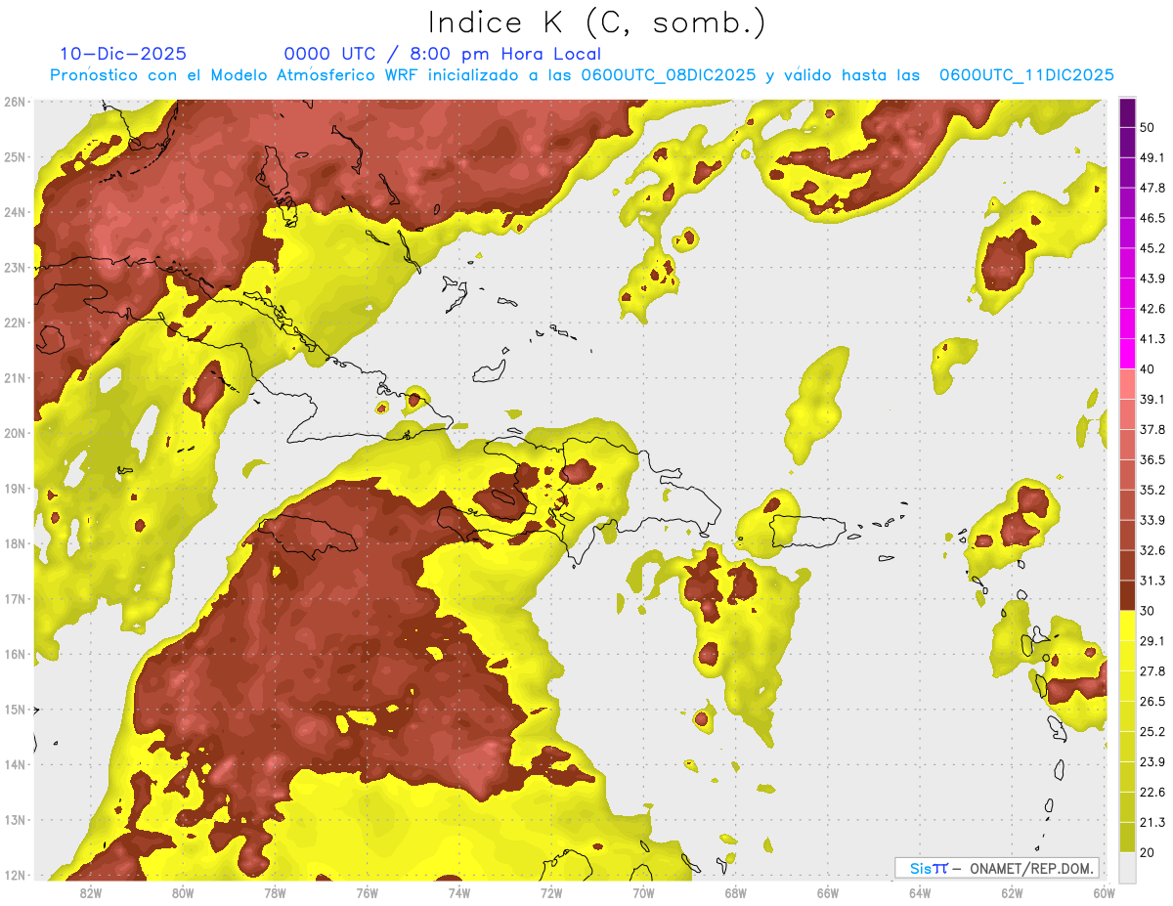The height and width of the screenshot is (906, 1173).
Task: Click the "78W" longitude label
Action: click(275, 893)
